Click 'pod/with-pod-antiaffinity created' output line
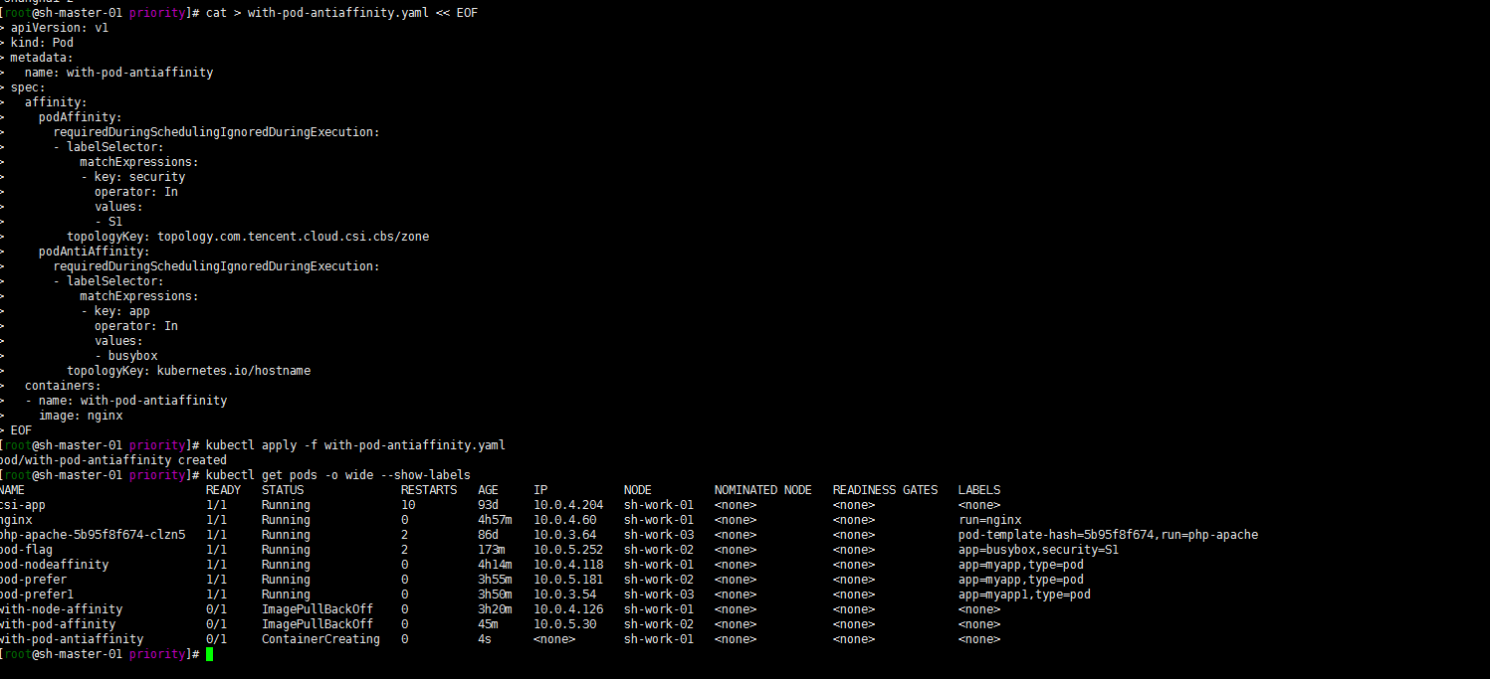This screenshot has height=679, width=1490. tap(113, 460)
